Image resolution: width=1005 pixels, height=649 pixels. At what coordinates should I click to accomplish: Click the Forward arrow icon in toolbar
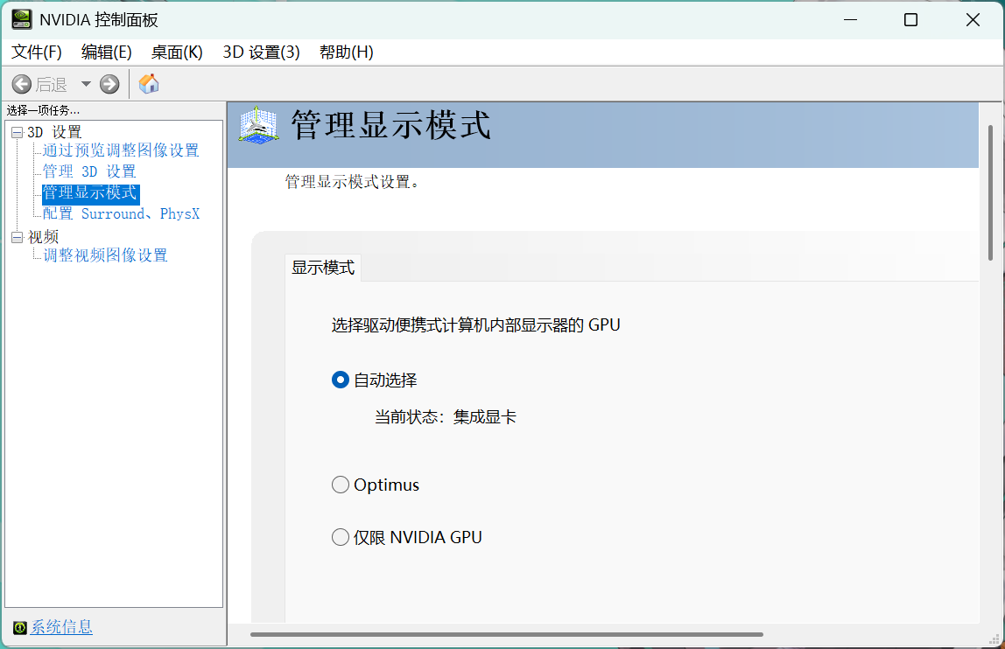tap(109, 84)
